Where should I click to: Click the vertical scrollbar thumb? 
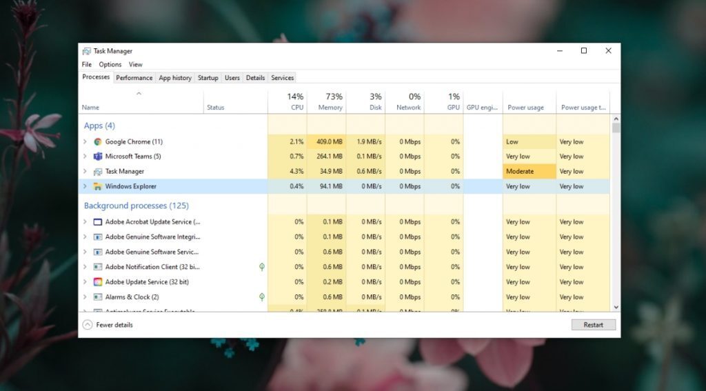tap(616, 128)
